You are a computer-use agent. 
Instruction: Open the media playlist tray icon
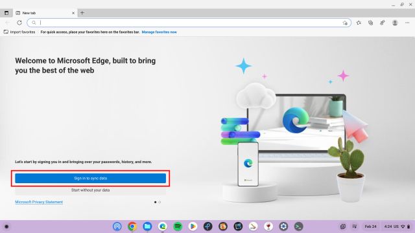[355, 227]
